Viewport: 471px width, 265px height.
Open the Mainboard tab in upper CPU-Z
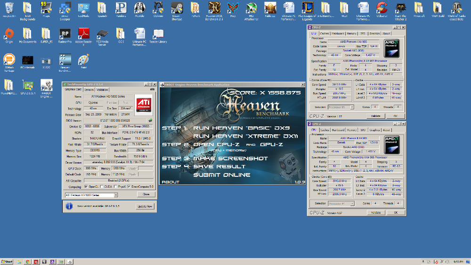coord(338,33)
